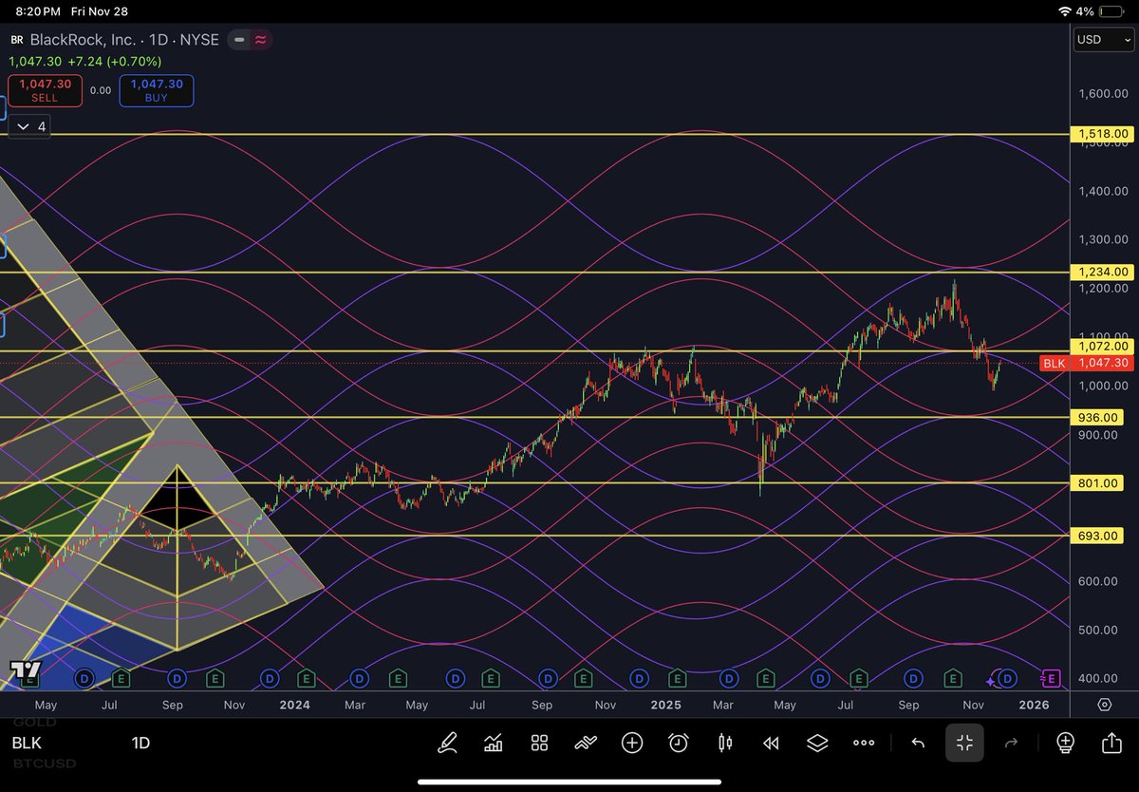Tap the Wi-Fi status icon
Screen dimensions: 1139x792
click(1064, 11)
